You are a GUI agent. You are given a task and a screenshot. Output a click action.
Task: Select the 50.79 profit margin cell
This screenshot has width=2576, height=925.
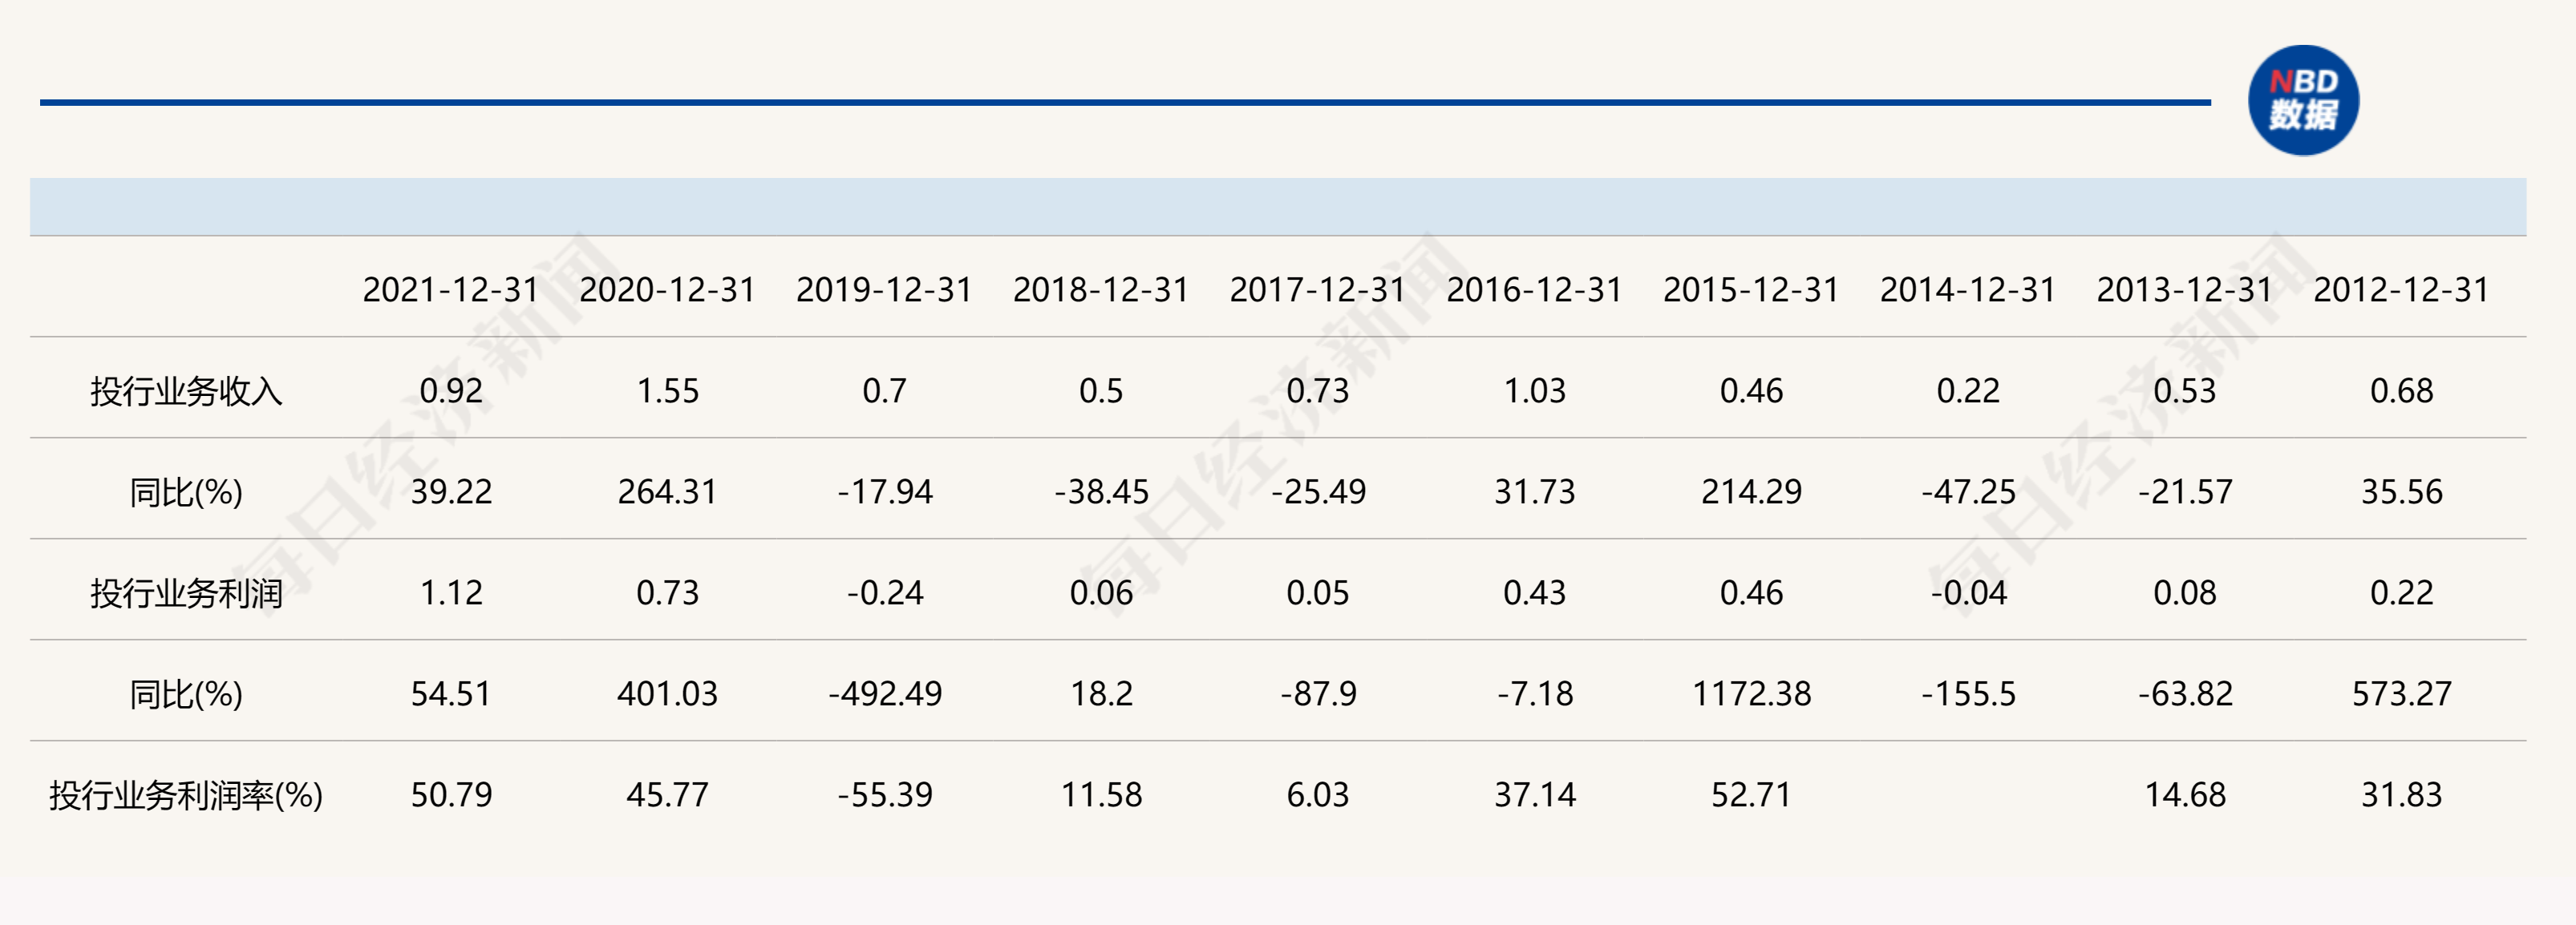pos(451,795)
